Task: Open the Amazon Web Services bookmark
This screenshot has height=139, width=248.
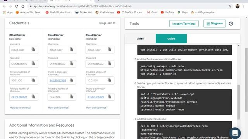Action: pos(29,12)
